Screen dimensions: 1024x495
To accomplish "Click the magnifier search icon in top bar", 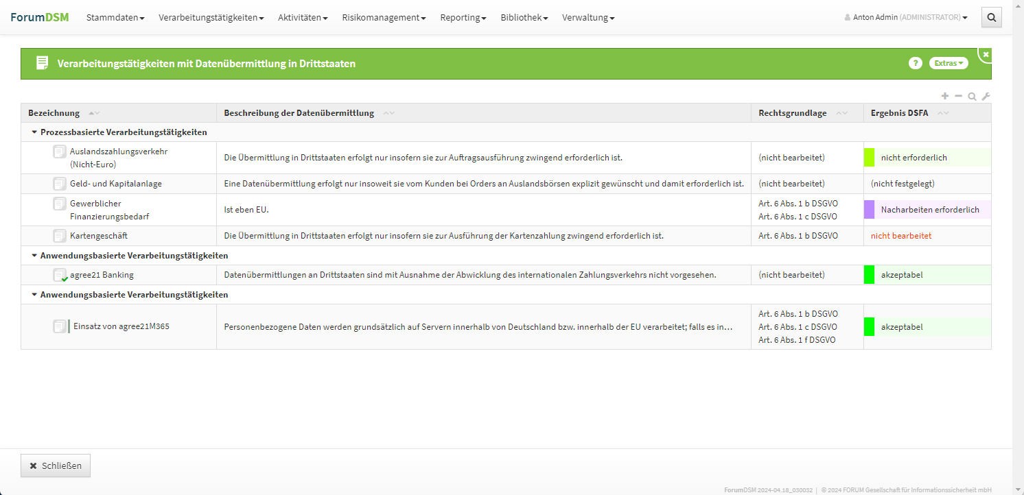I will [991, 18].
